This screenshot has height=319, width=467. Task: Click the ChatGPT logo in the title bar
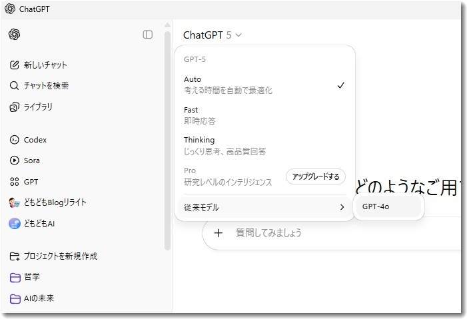pyautogui.click(x=10, y=9)
